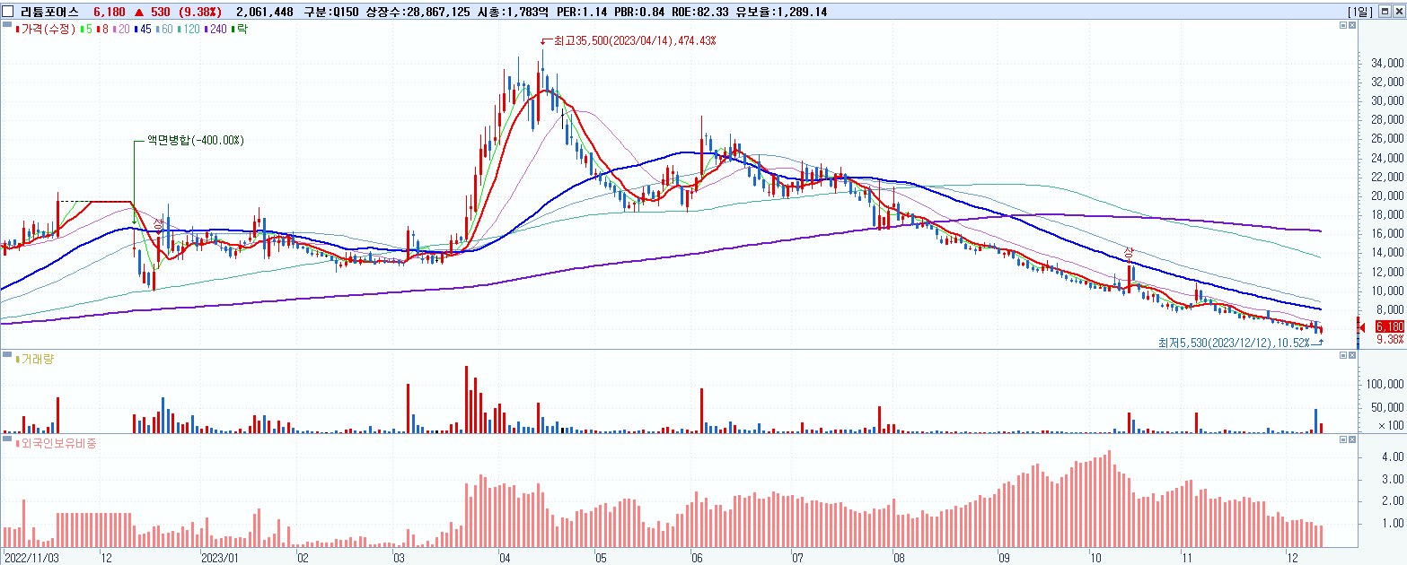Close the 거래량 volume panel

[1352, 356]
